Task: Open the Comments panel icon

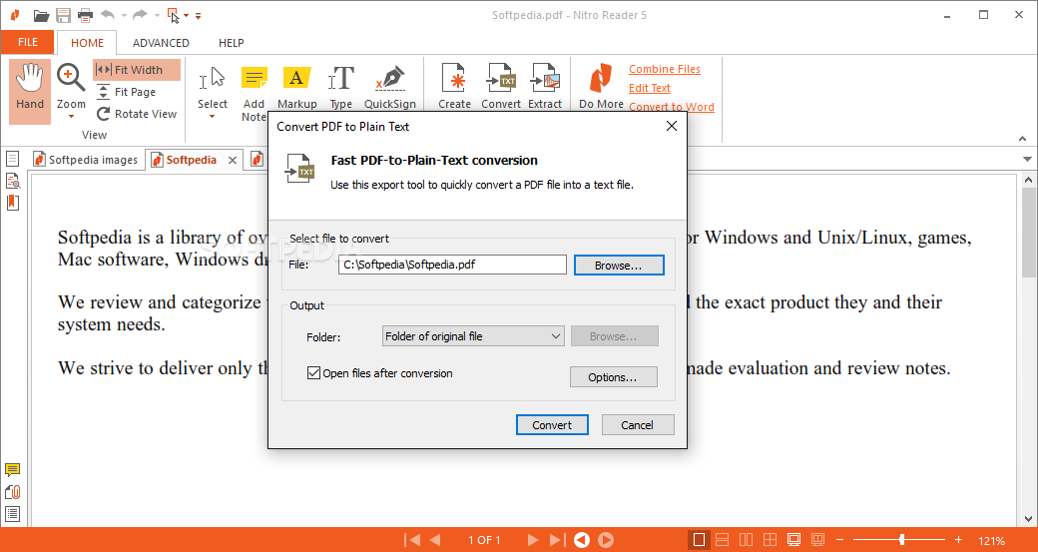Action: [13, 470]
